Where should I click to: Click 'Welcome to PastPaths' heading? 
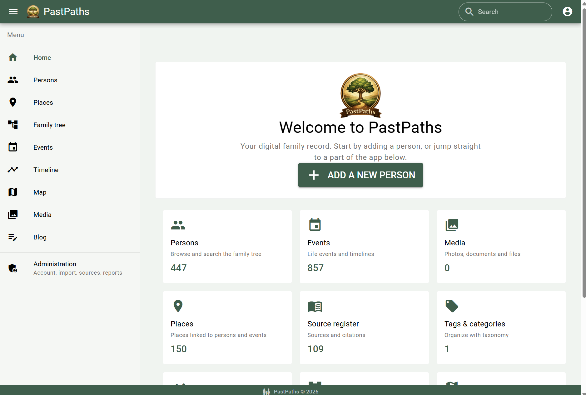360,127
